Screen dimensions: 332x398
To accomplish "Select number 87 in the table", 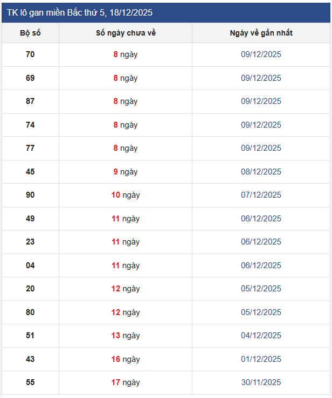I will (30, 101).
